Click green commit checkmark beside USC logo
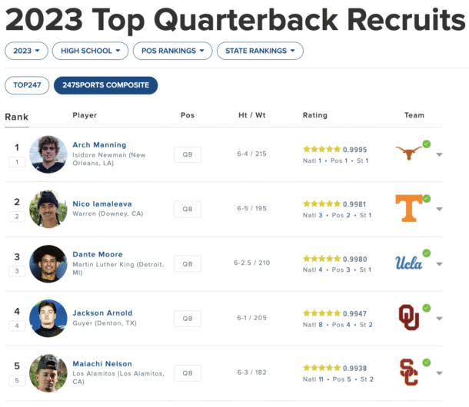Viewport: 469px width, 407px height. pyautogui.click(x=427, y=362)
